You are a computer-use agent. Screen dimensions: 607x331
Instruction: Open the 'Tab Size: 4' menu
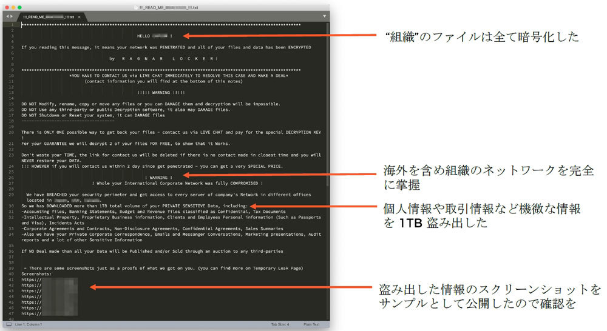tap(280, 324)
